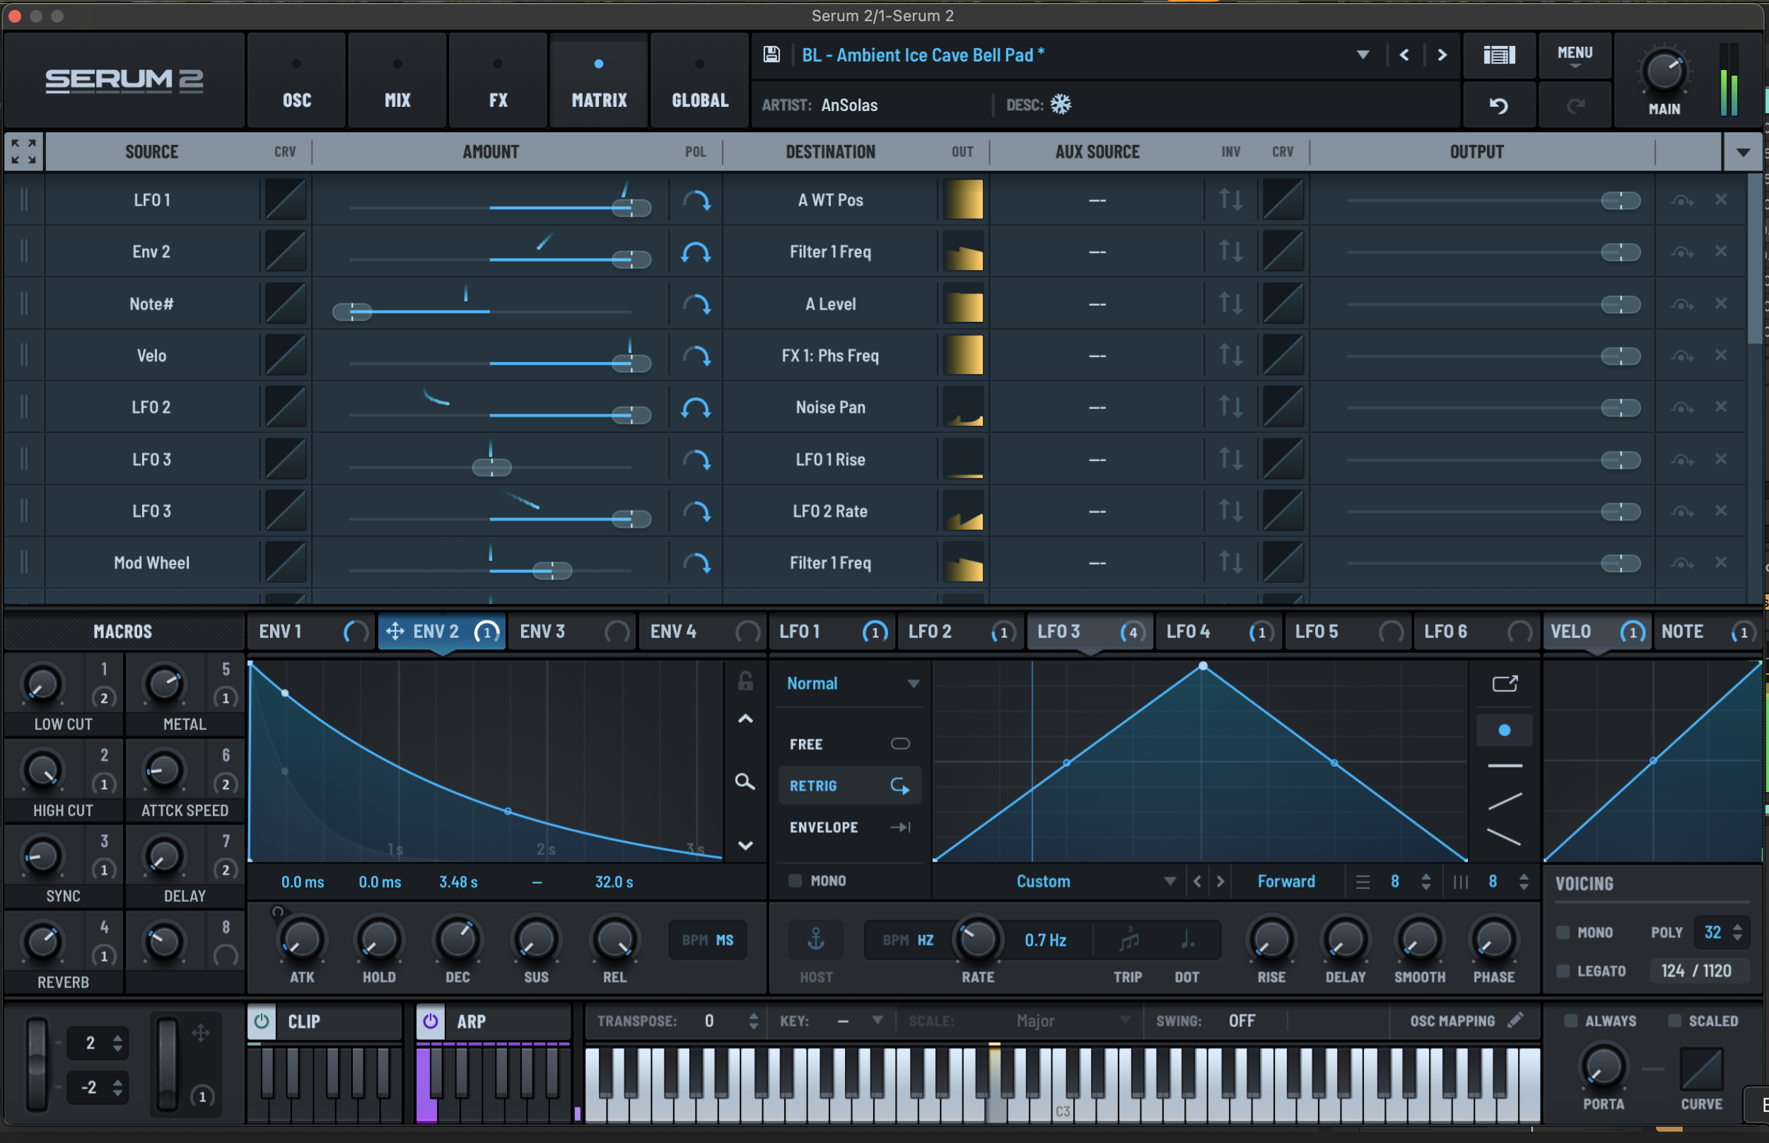Expand the matrix view with the fullscreen icon
Viewport: 1769px width, 1143px height.
tap(24, 151)
